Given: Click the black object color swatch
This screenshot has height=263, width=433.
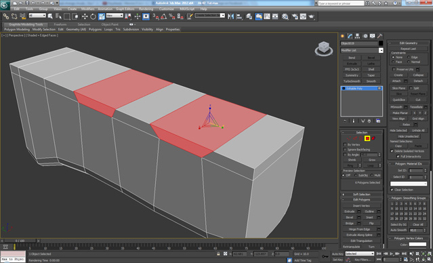Looking at the screenshot, I should click(381, 43).
